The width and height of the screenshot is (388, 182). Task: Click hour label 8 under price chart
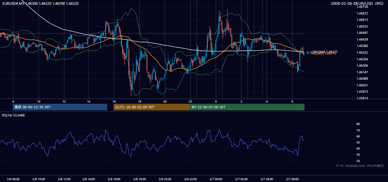pos(13,101)
